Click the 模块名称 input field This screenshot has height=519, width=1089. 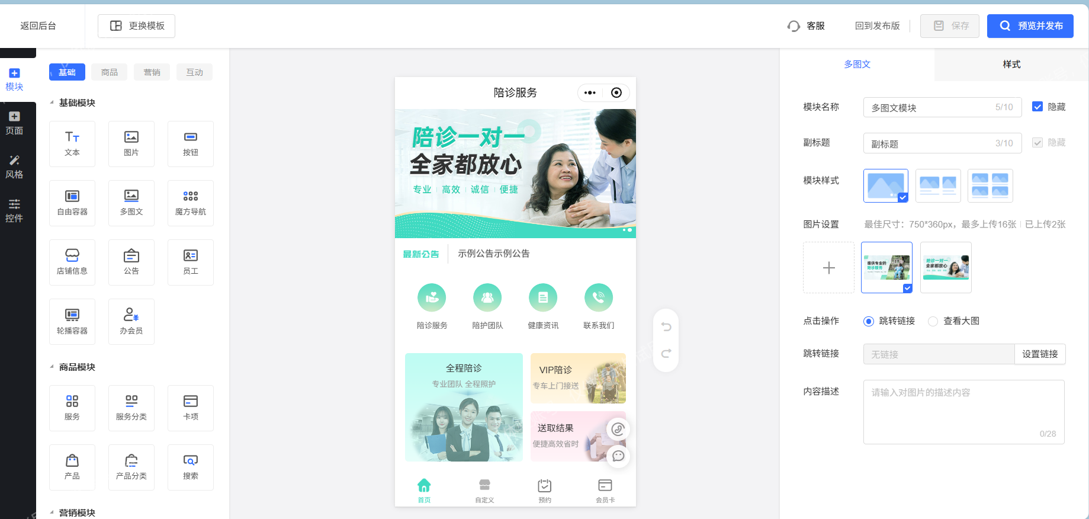pyautogui.click(x=942, y=107)
